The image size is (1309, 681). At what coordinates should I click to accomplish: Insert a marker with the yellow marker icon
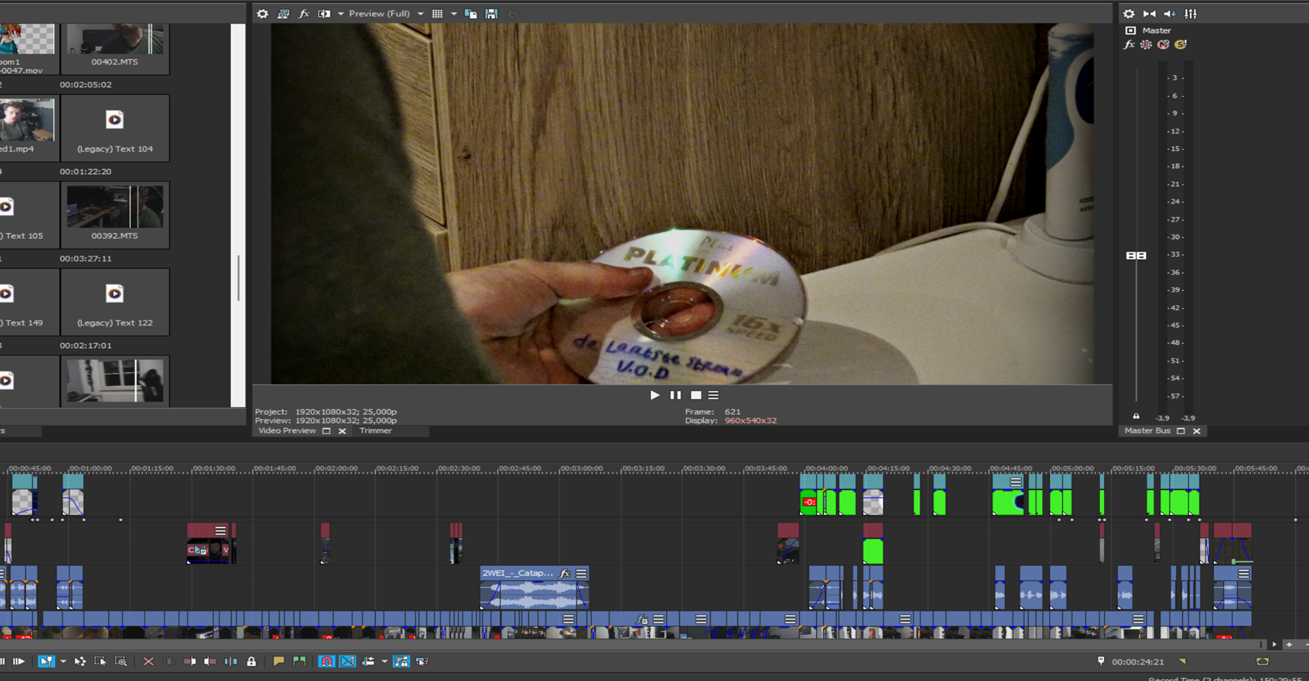click(x=278, y=661)
